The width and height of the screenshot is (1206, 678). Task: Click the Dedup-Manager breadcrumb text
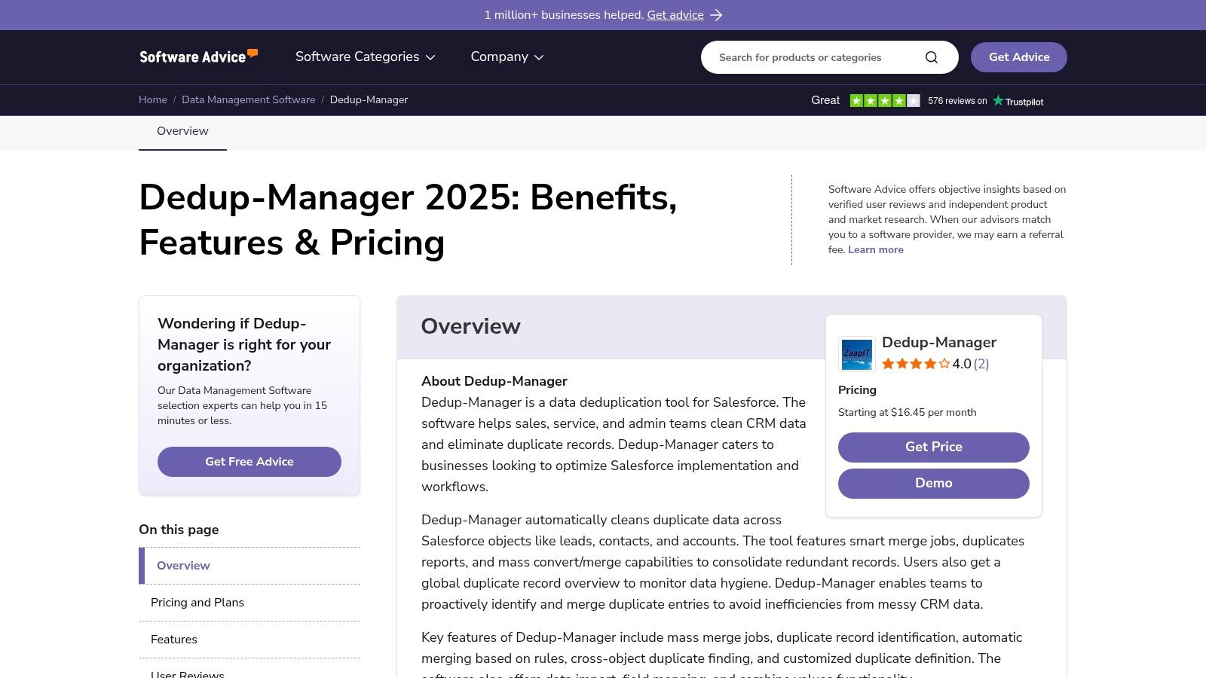click(369, 99)
